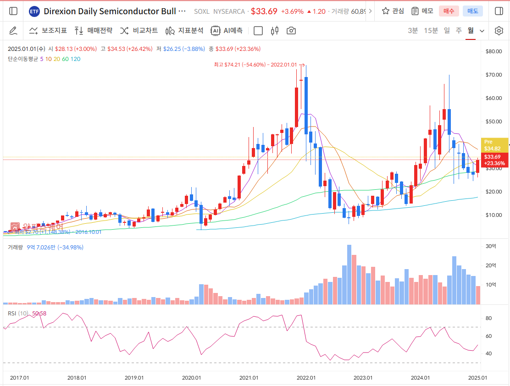This screenshot has width=510, height=386.
Task: Expand timeframe dropdown chevron
Action: pyautogui.click(x=482, y=31)
